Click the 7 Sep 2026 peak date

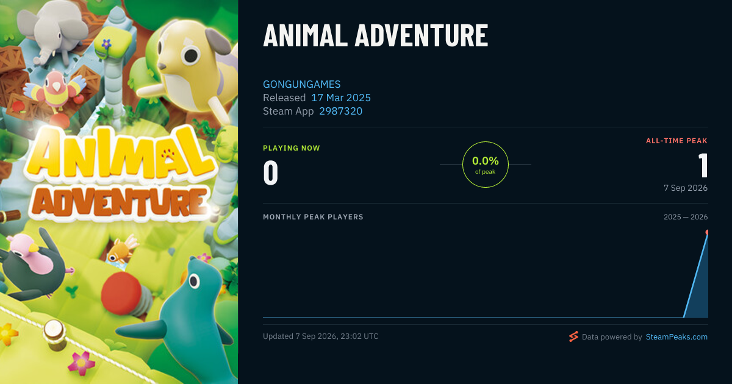686,188
